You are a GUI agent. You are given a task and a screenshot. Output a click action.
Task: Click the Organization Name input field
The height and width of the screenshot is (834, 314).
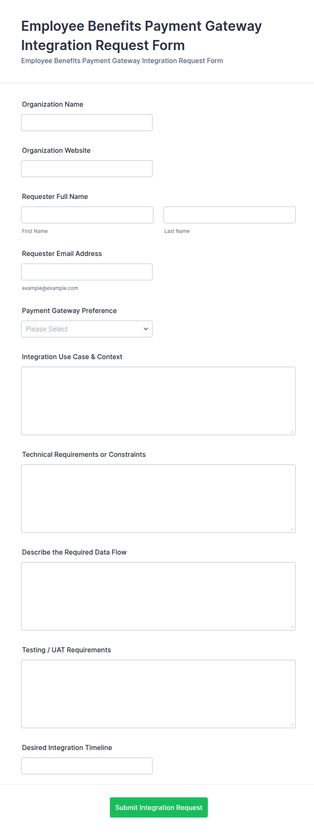point(87,122)
